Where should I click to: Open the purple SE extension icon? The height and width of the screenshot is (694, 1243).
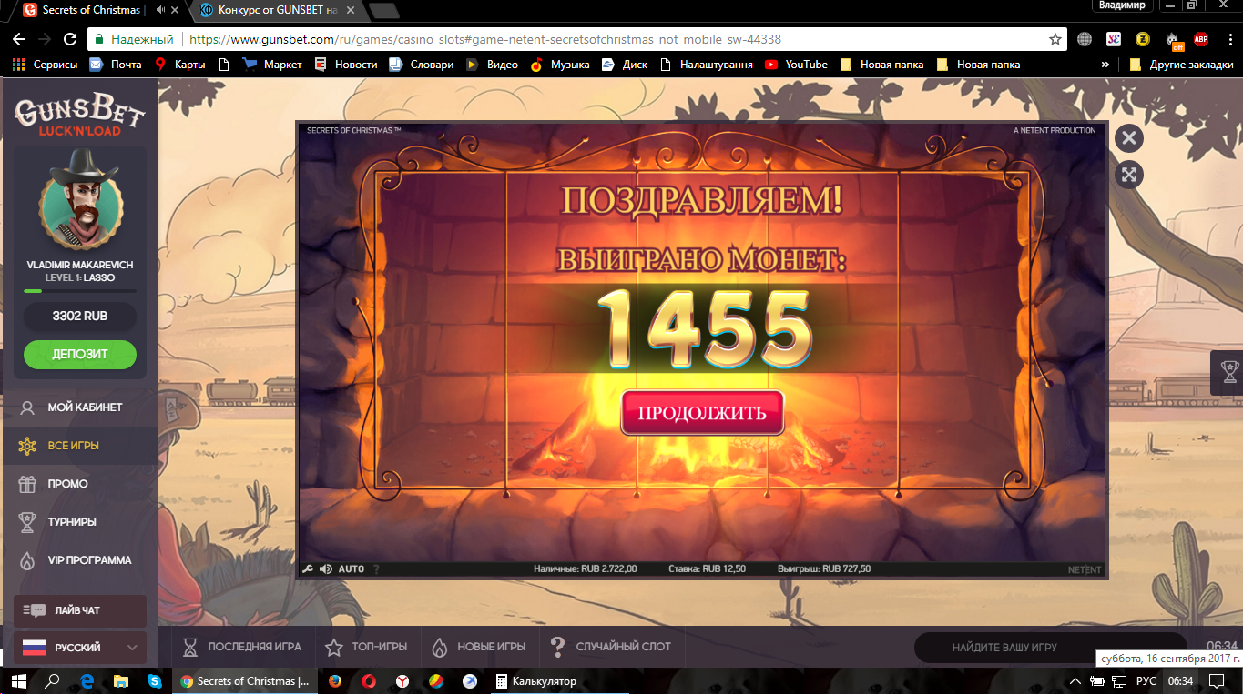pos(1113,39)
